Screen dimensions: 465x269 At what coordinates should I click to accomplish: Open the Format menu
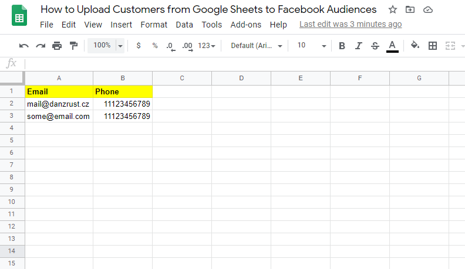[154, 25]
